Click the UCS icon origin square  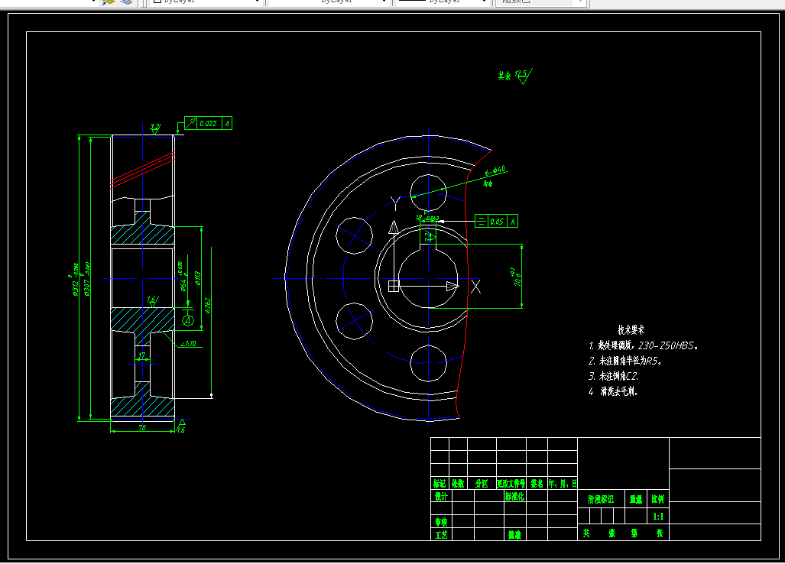click(394, 286)
